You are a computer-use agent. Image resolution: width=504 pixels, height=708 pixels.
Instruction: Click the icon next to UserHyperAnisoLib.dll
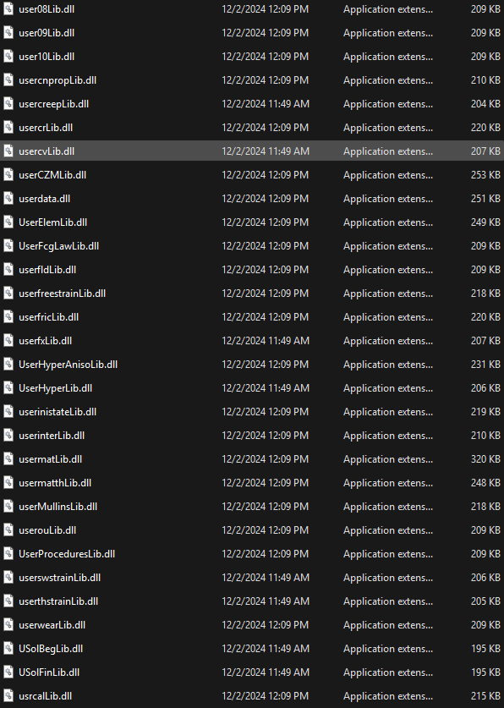(8, 365)
